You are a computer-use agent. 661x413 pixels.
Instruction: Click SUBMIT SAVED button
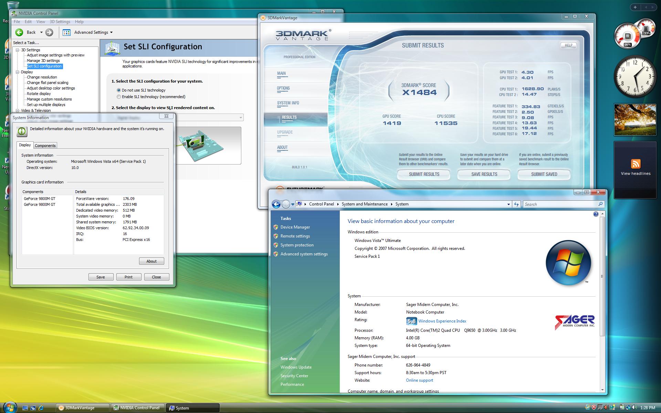(544, 174)
